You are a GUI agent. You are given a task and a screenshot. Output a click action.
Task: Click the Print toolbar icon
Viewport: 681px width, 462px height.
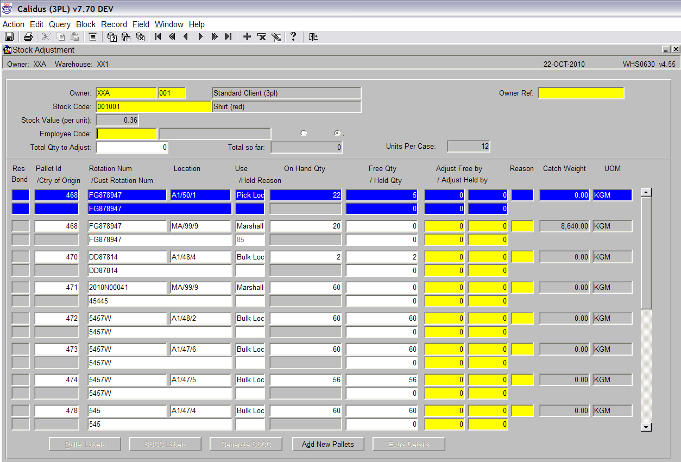(28, 36)
